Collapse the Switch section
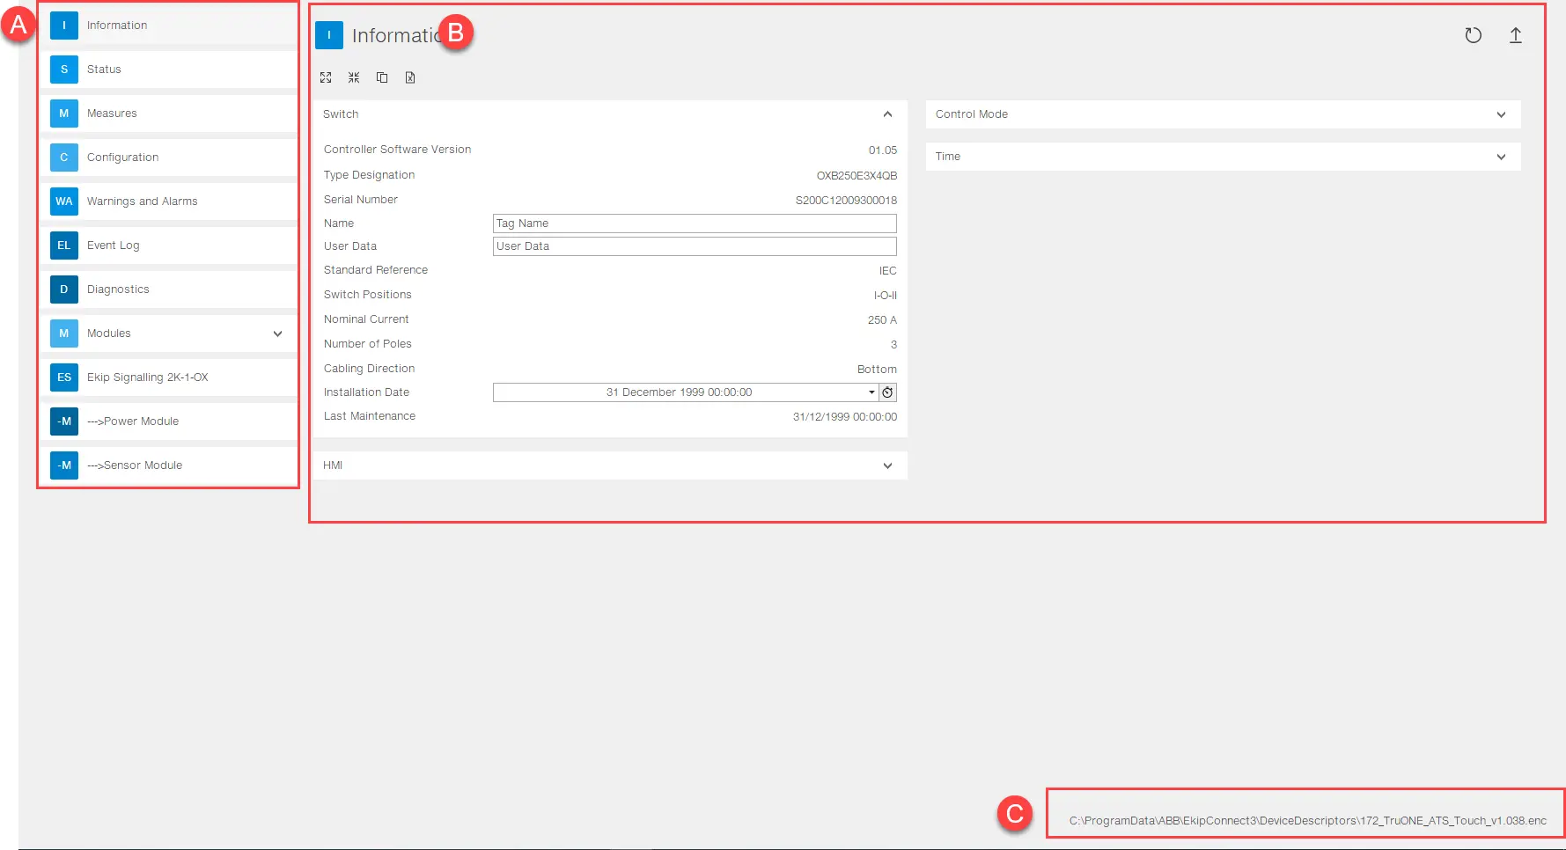Viewport: 1566px width, 850px height. click(x=887, y=114)
